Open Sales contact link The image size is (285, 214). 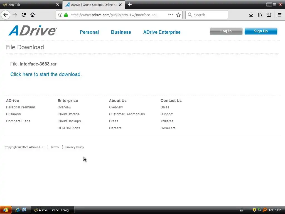point(165,107)
